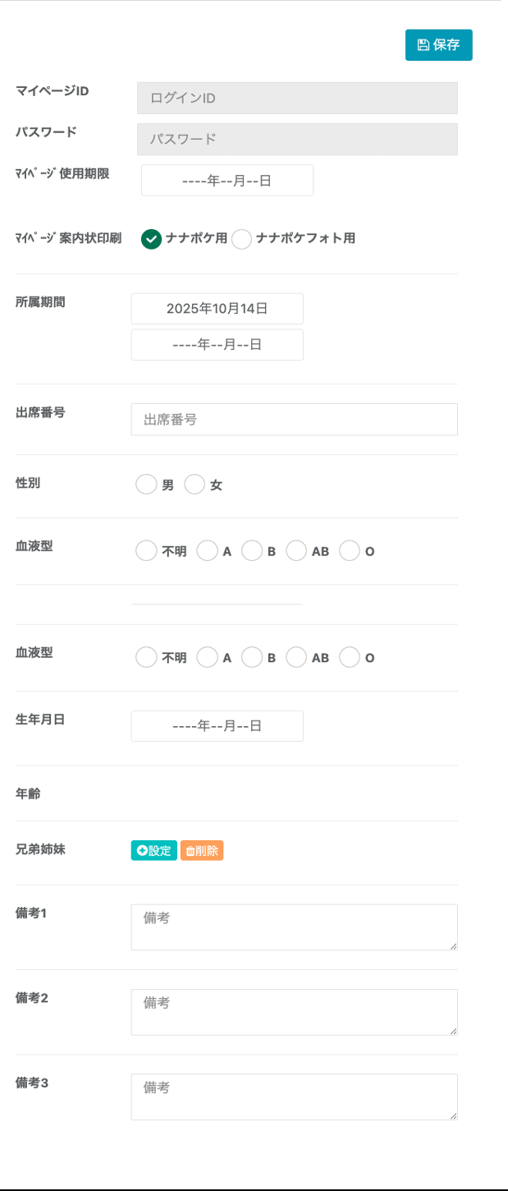Select the ナナポケフォト用 radio option
Viewport: 508px width, 1191px height.
coord(241,239)
